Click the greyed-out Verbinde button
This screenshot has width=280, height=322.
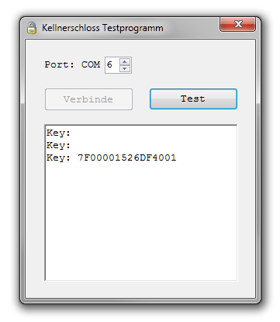[88, 99]
